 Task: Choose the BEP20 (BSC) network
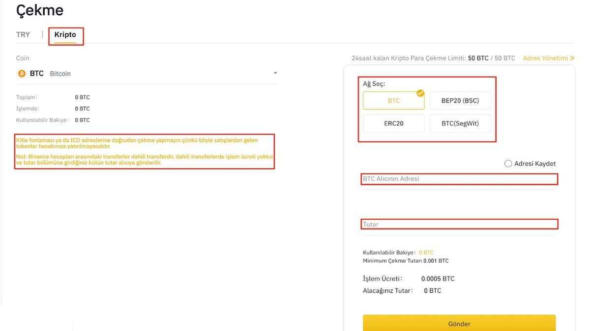tap(460, 100)
